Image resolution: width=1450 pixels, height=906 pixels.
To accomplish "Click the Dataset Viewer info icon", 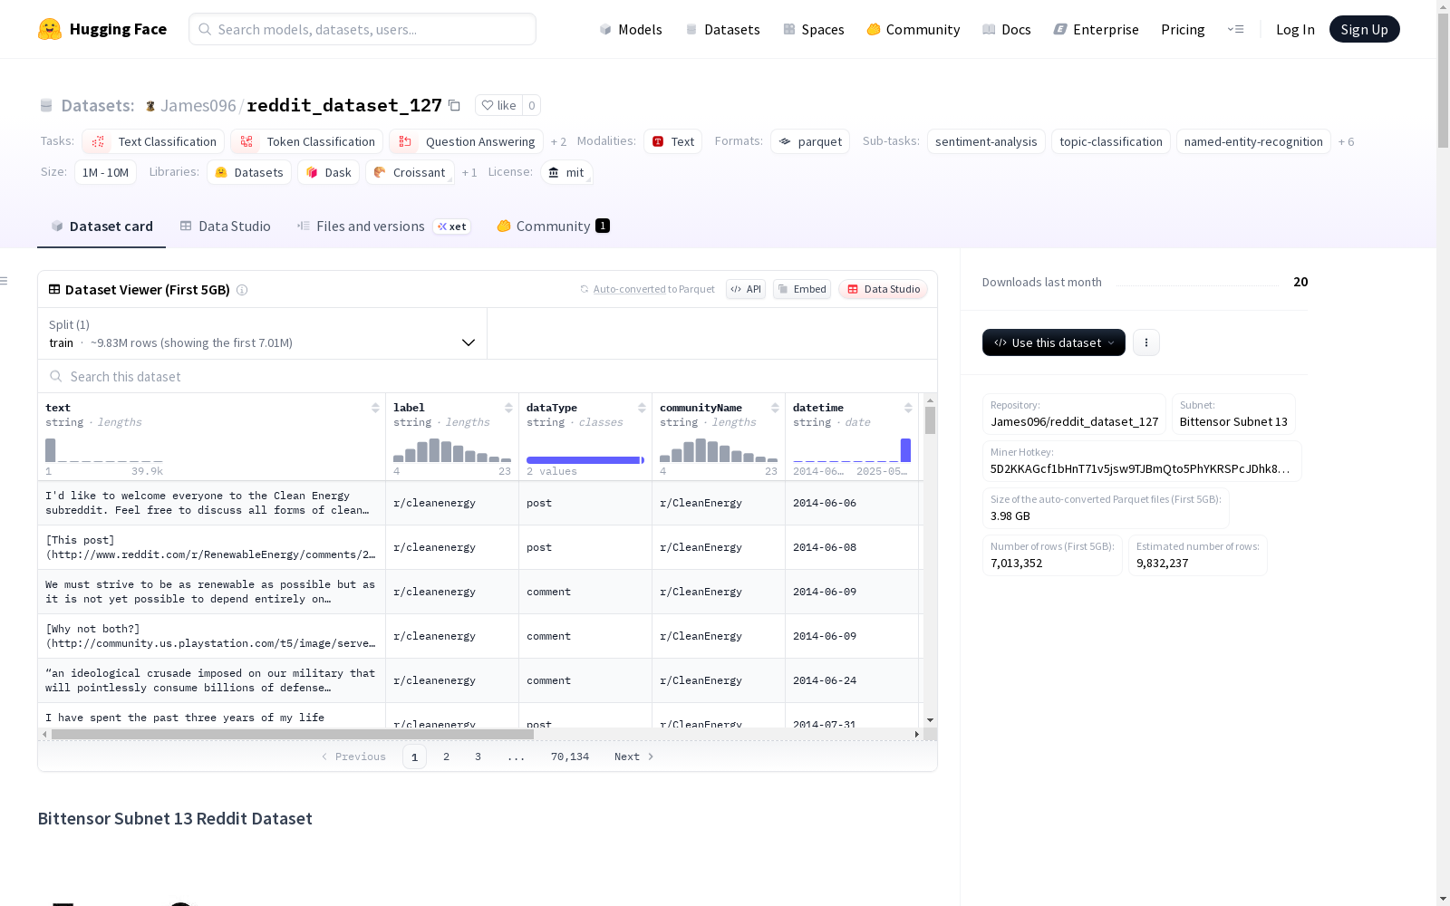I will pos(242,290).
